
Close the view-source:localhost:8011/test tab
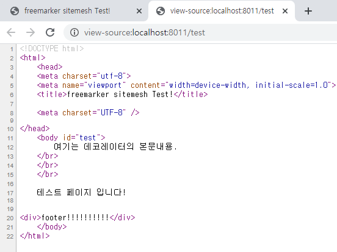coord(285,11)
